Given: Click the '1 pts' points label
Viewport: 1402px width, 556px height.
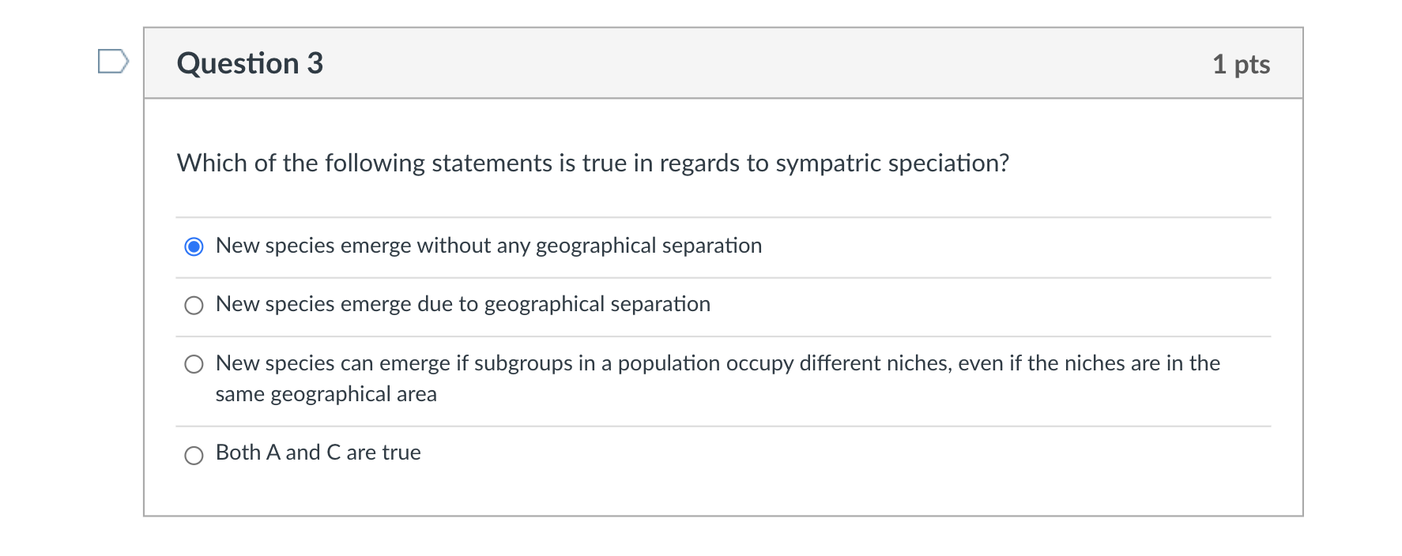Looking at the screenshot, I should pyautogui.click(x=1241, y=65).
